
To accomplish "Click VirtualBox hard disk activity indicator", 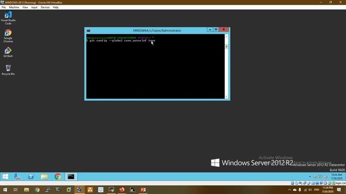I will (x=292, y=183).
